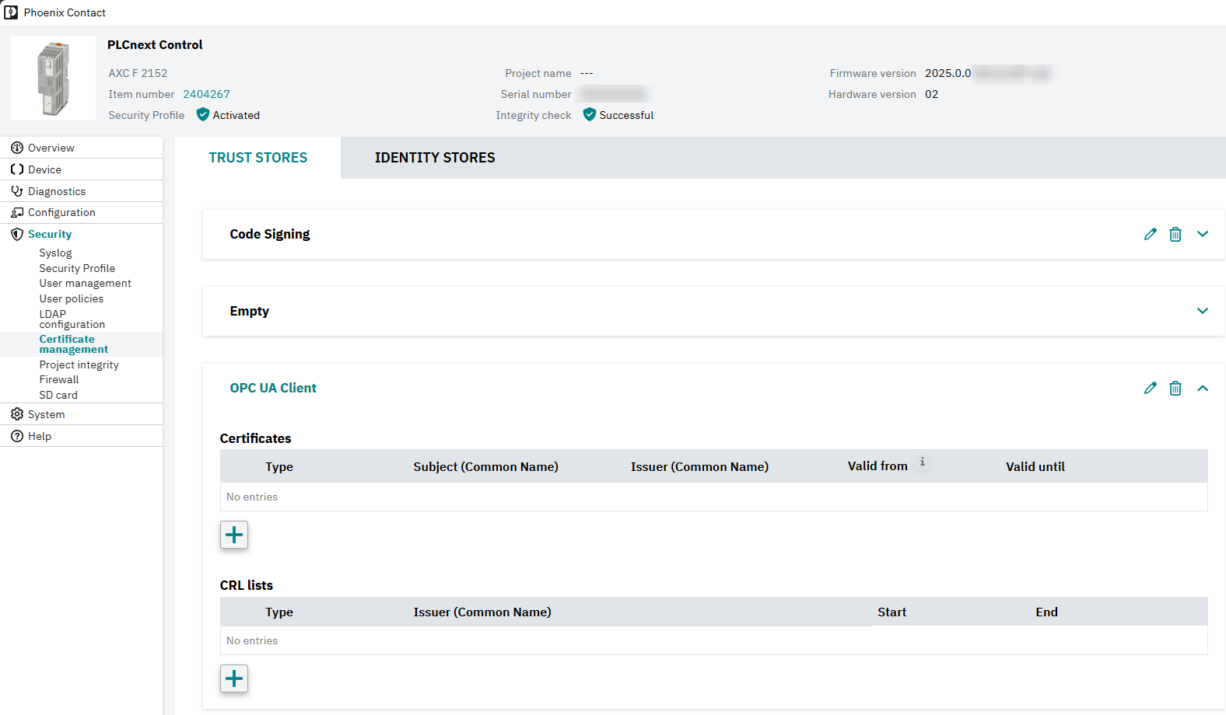Go to the Security Profile page
Image resolution: width=1226 pixels, height=715 pixels.
click(77, 268)
